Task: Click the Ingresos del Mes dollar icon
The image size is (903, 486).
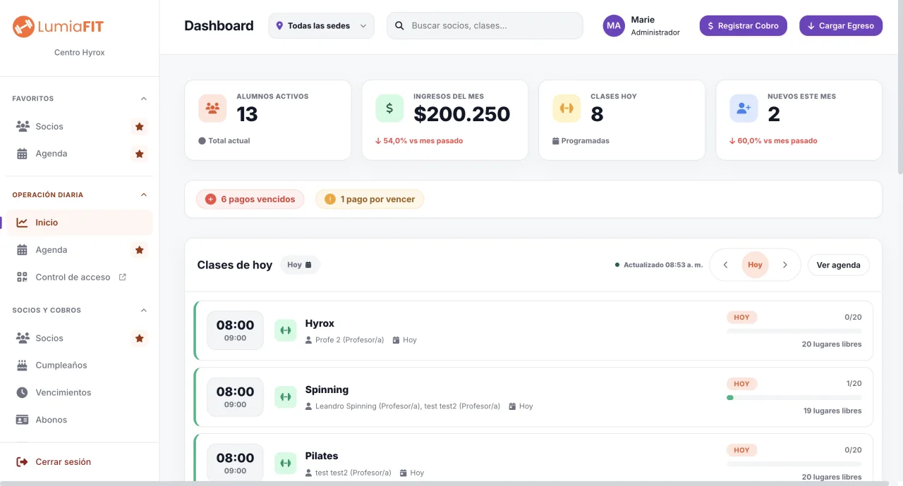Action: [x=389, y=108]
